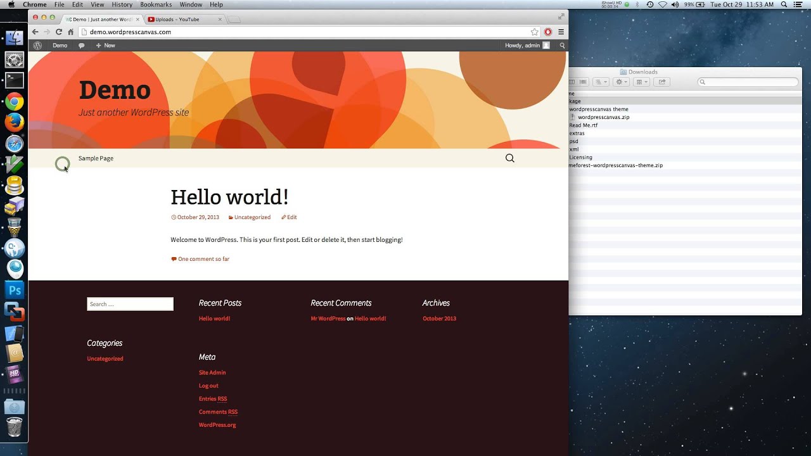Click the Chrome back arrow button
This screenshot has height=456, width=811.
point(35,32)
